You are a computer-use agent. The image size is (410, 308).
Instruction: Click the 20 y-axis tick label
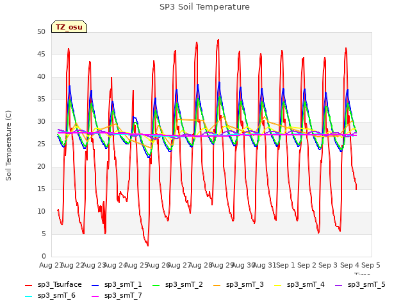tap(41, 167)
